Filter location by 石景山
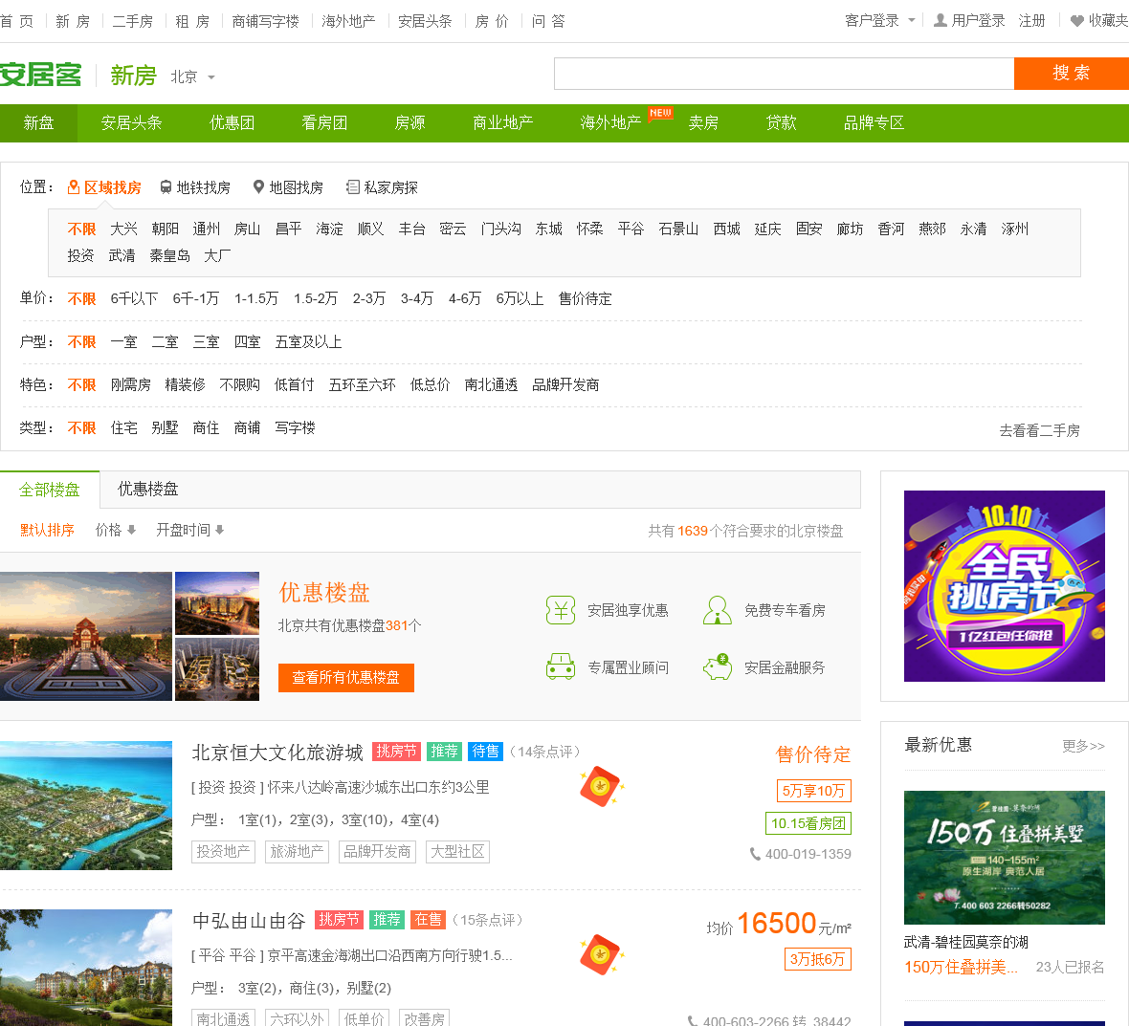1129x1026 pixels. coord(678,229)
